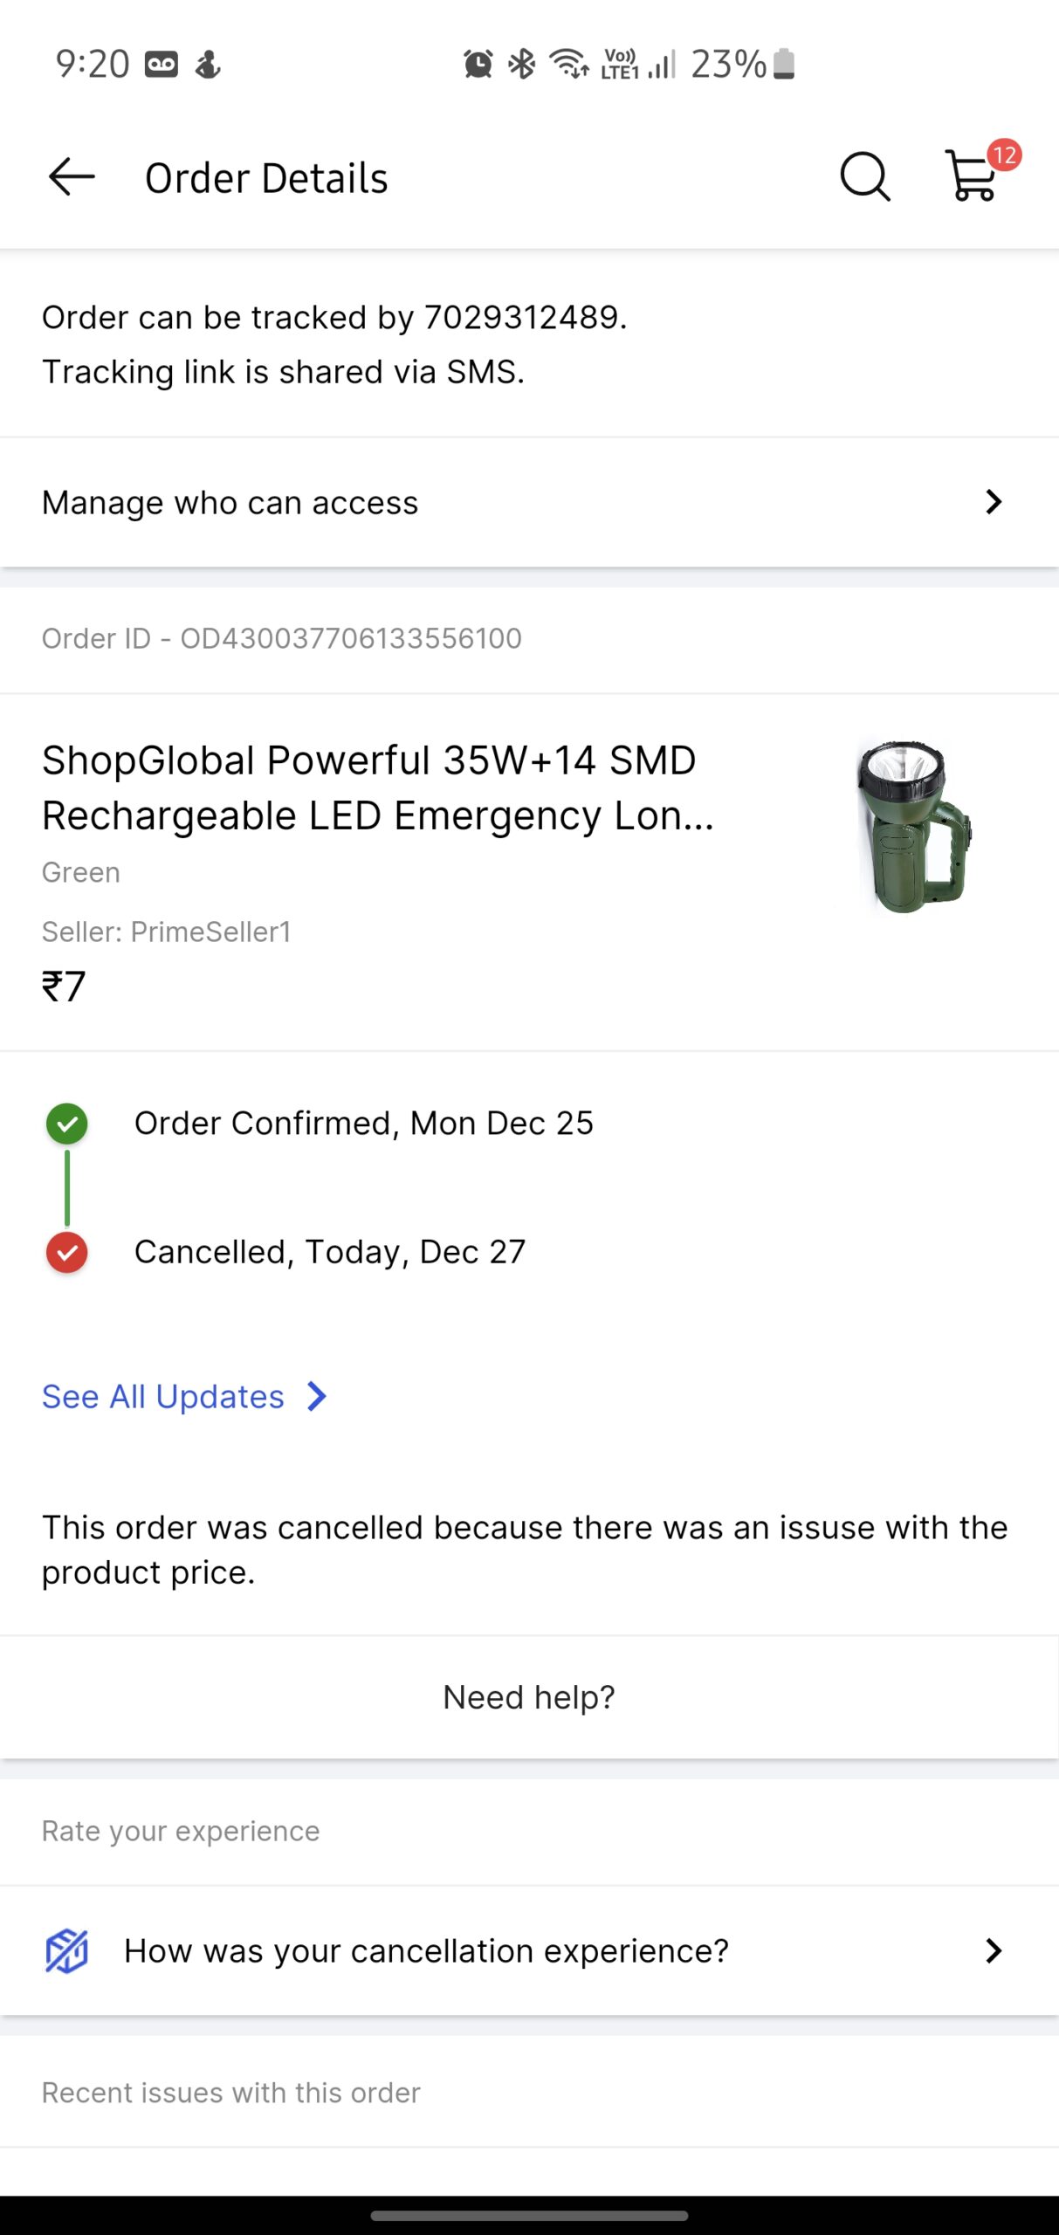1059x2235 pixels.
Task: Tap the Wi-Fi icon in status bar
Action: tap(568, 64)
